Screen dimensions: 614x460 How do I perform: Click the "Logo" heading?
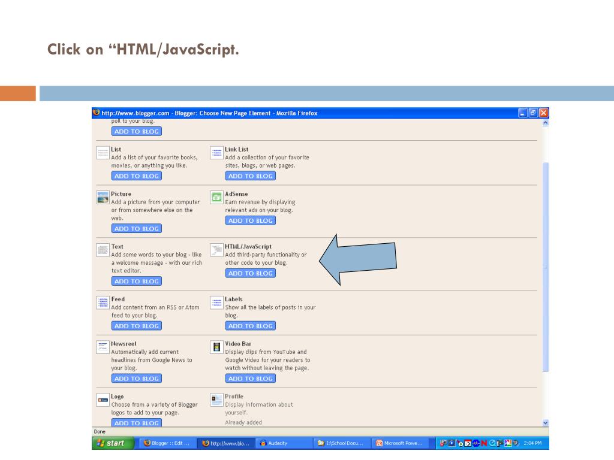tap(117, 397)
